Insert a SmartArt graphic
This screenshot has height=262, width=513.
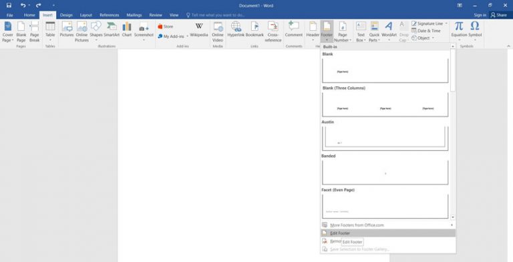112,29
